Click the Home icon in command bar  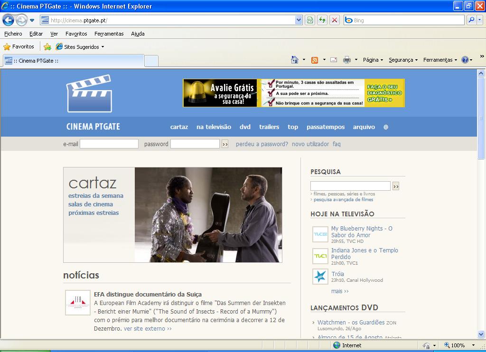click(295, 60)
